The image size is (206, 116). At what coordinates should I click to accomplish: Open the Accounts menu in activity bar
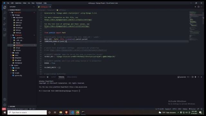(5, 100)
